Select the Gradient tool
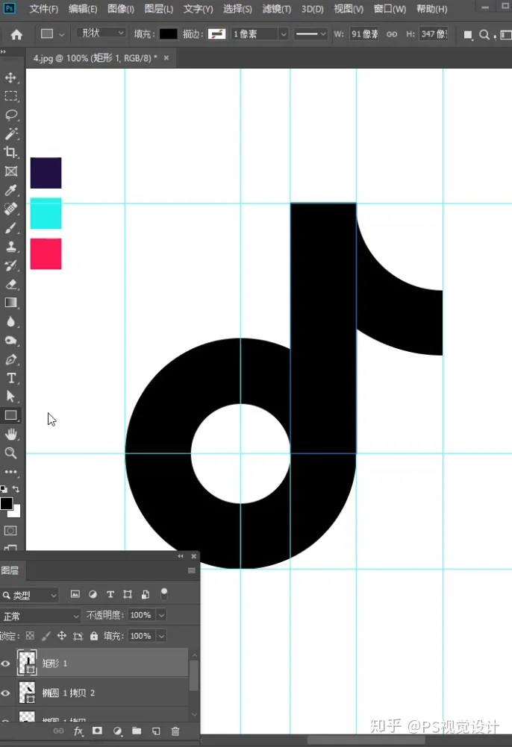 (x=10, y=303)
